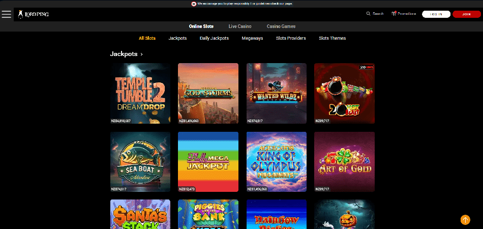This screenshot has width=483, height=229.
Task: Switch to Live Casino tab
Action: (240, 26)
